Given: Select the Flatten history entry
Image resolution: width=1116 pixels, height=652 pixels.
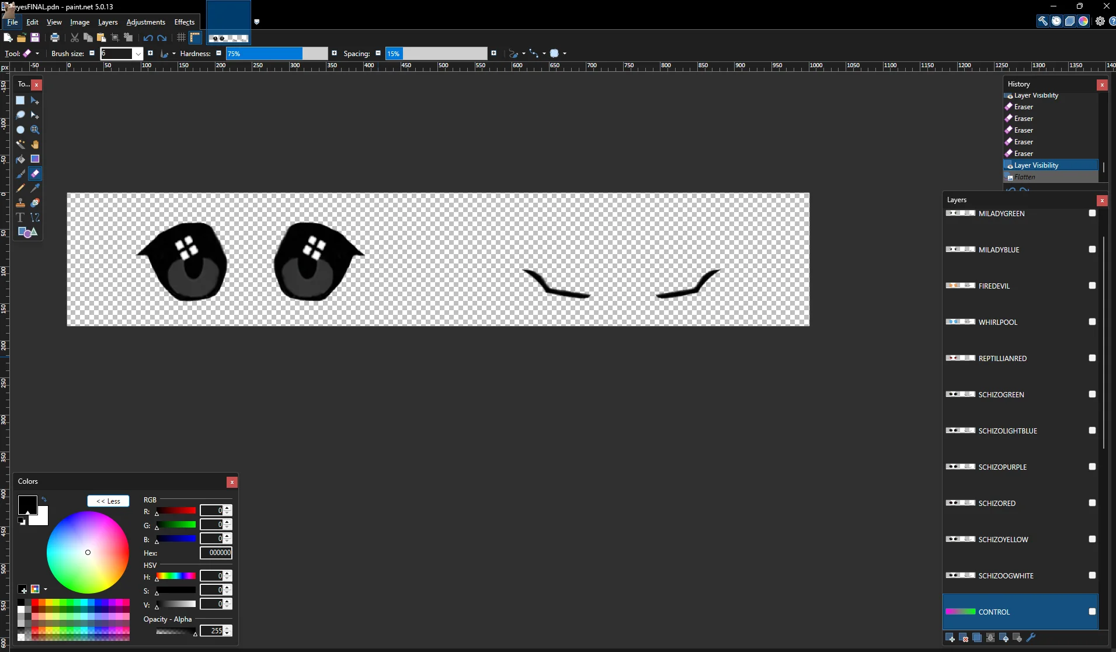Looking at the screenshot, I should pyautogui.click(x=1050, y=177).
